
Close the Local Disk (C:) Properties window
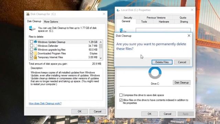(x=192, y=10)
